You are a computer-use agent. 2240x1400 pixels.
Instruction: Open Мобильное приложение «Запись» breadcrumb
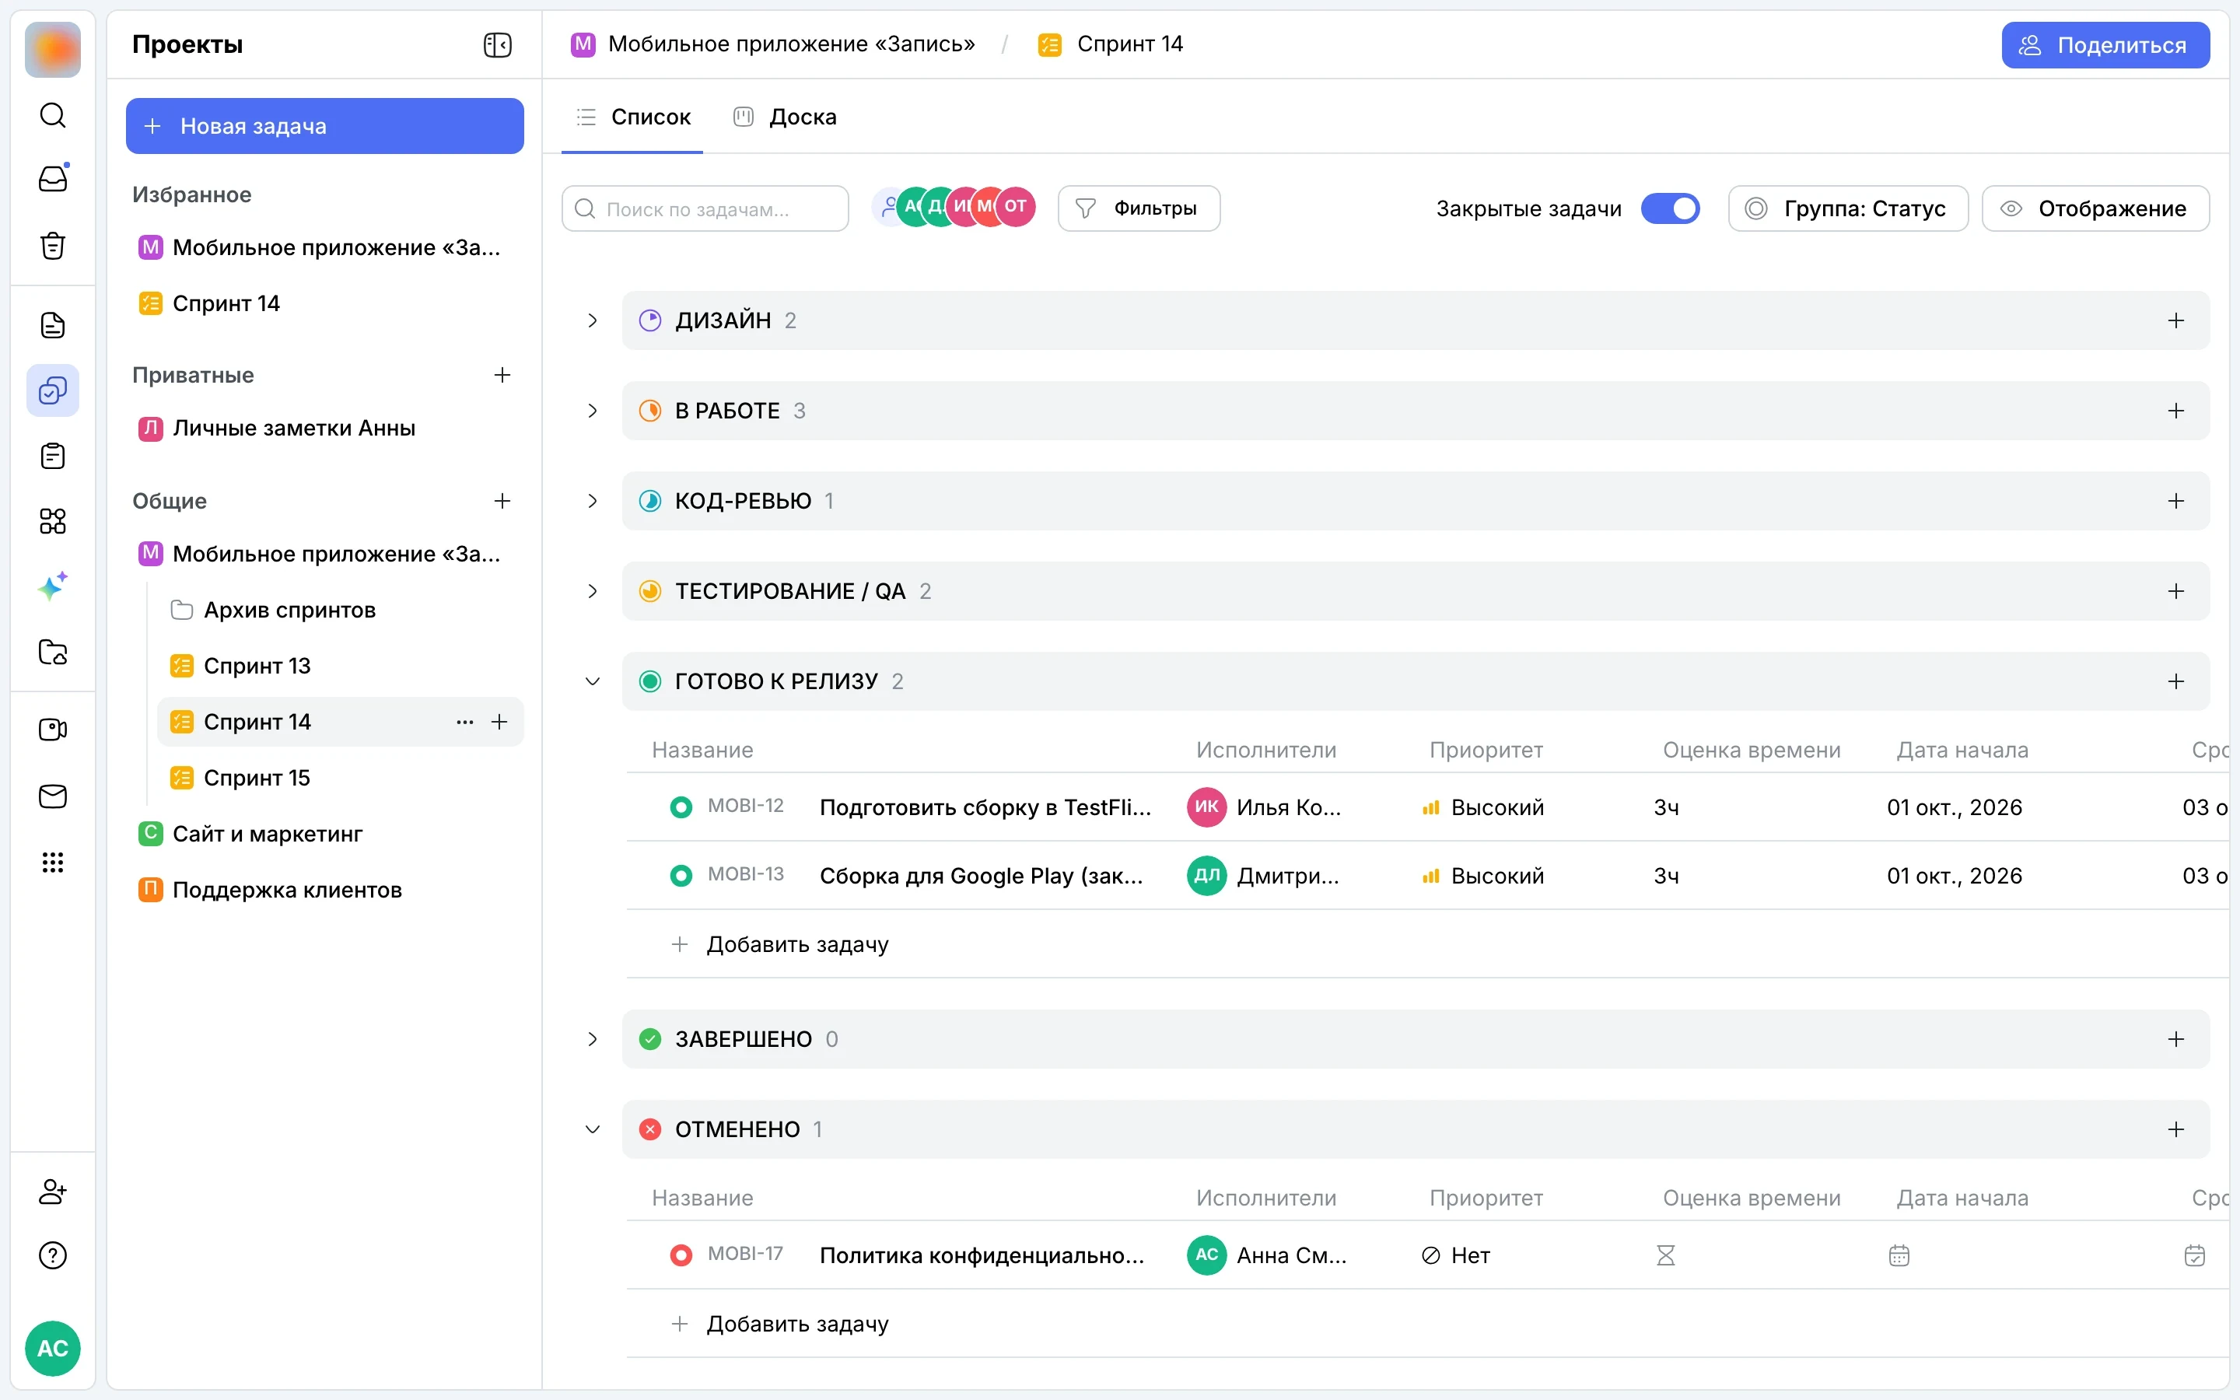[773, 44]
